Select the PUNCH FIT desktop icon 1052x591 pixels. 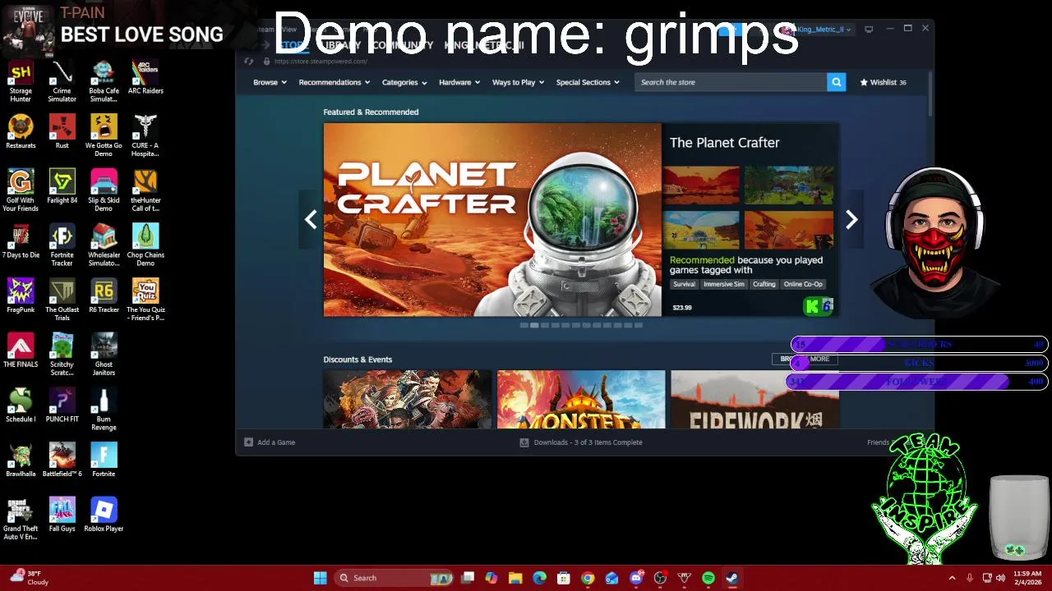click(x=62, y=405)
